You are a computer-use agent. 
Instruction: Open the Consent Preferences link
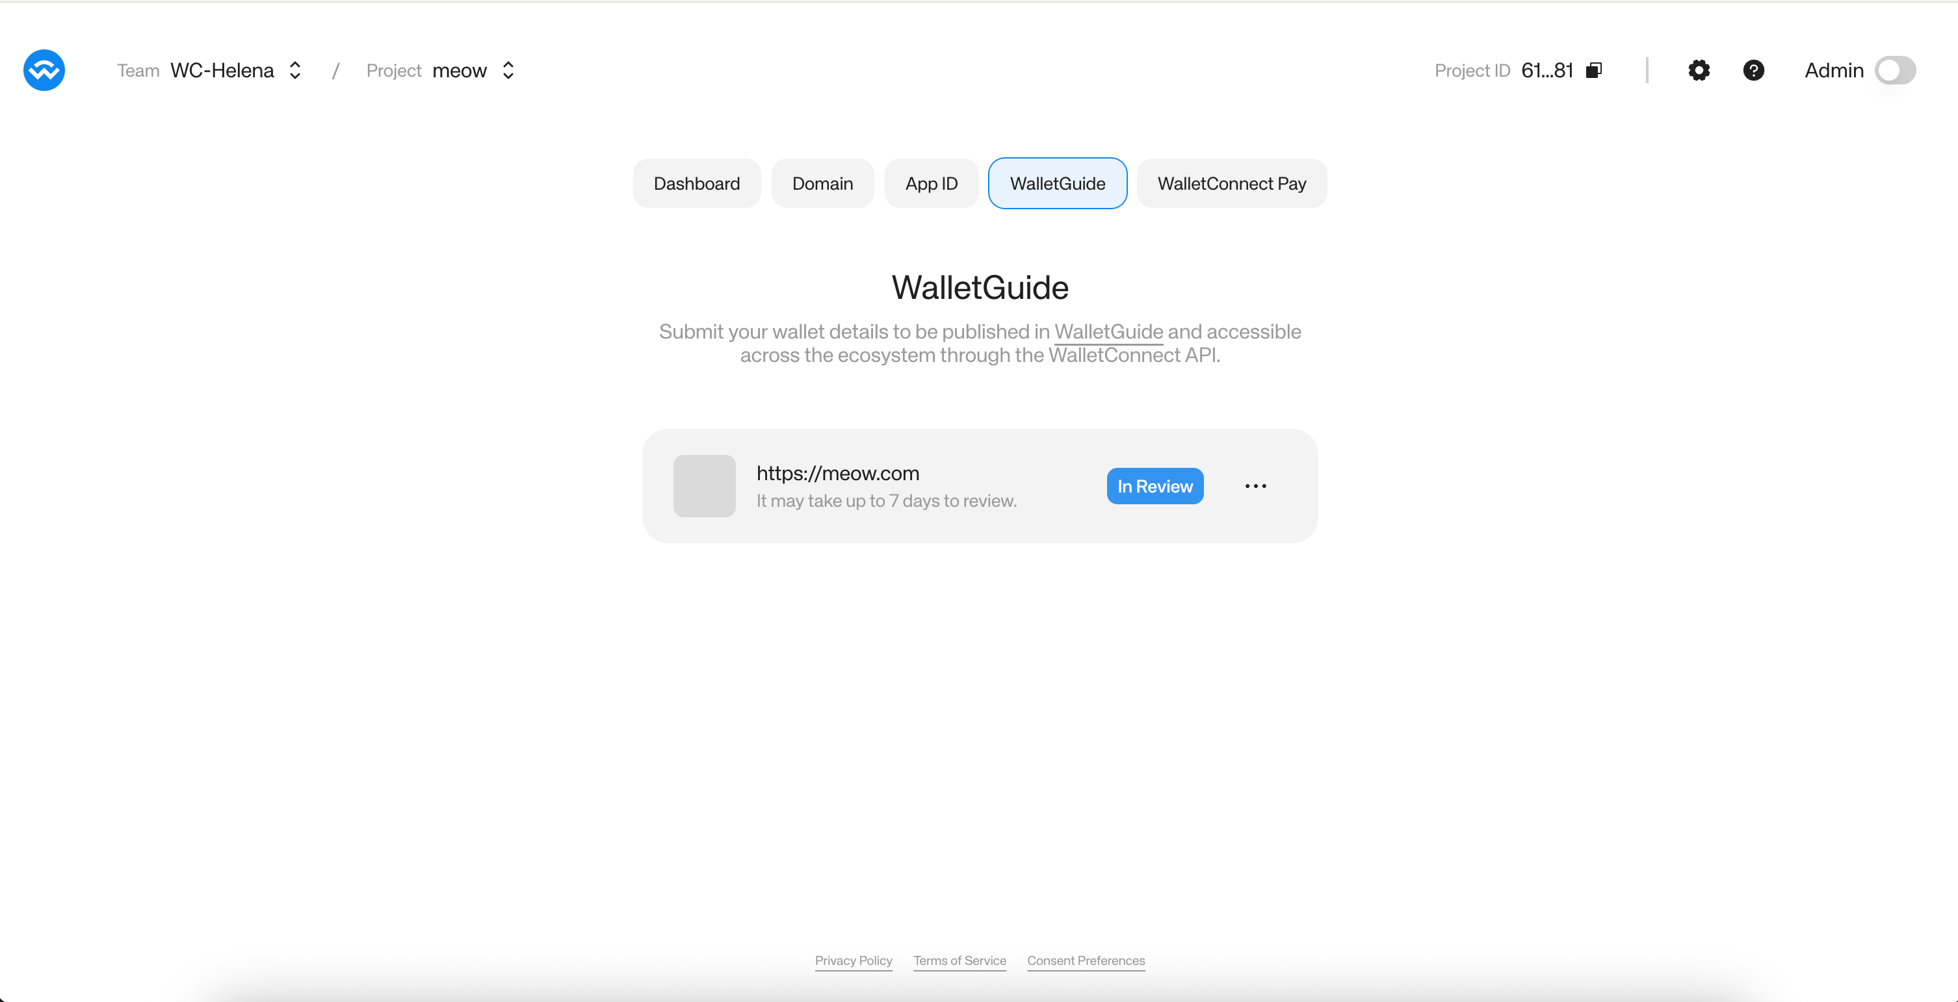coord(1086,960)
